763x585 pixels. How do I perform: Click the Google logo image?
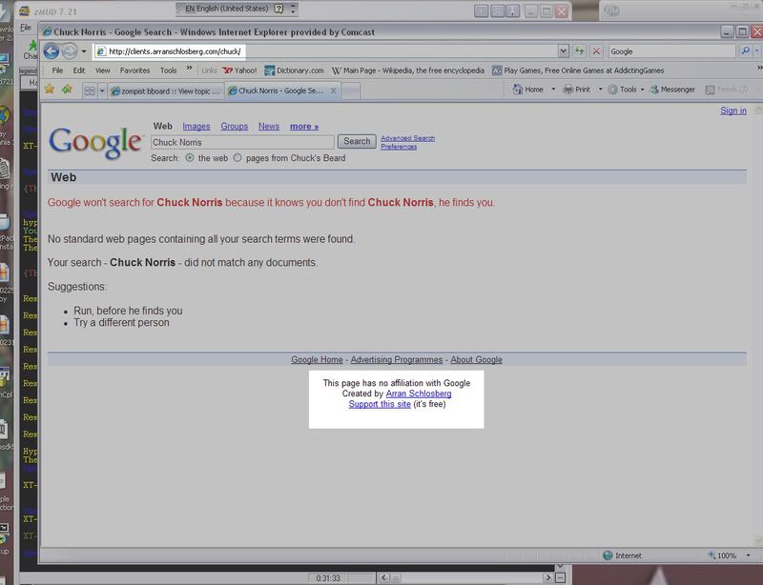point(95,142)
